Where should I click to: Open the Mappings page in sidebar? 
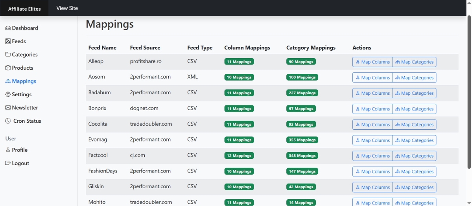(24, 81)
